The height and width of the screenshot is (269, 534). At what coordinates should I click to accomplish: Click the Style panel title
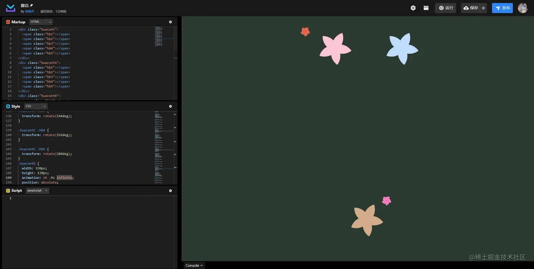tap(16, 106)
